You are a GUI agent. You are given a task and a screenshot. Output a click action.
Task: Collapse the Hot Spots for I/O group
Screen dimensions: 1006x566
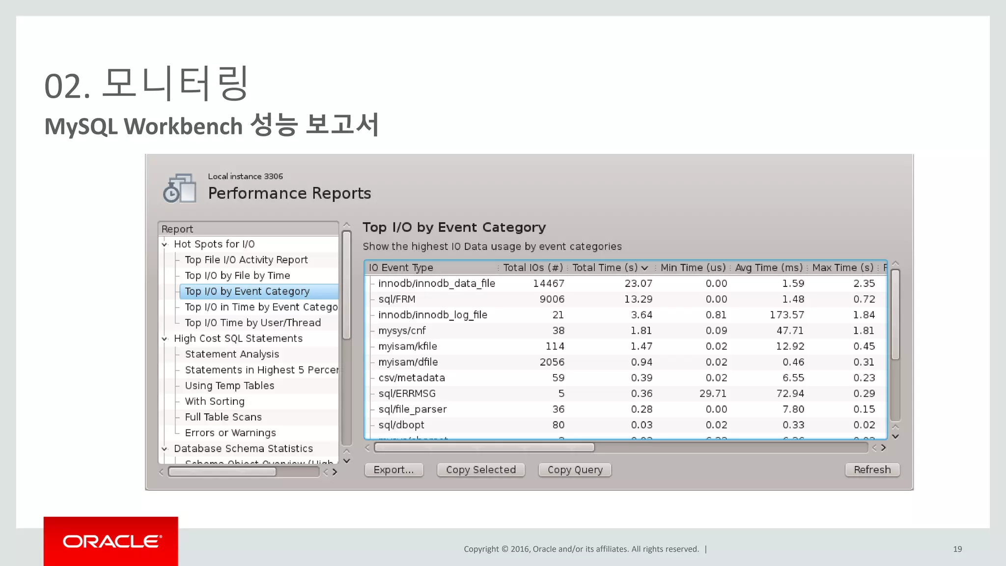165,244
